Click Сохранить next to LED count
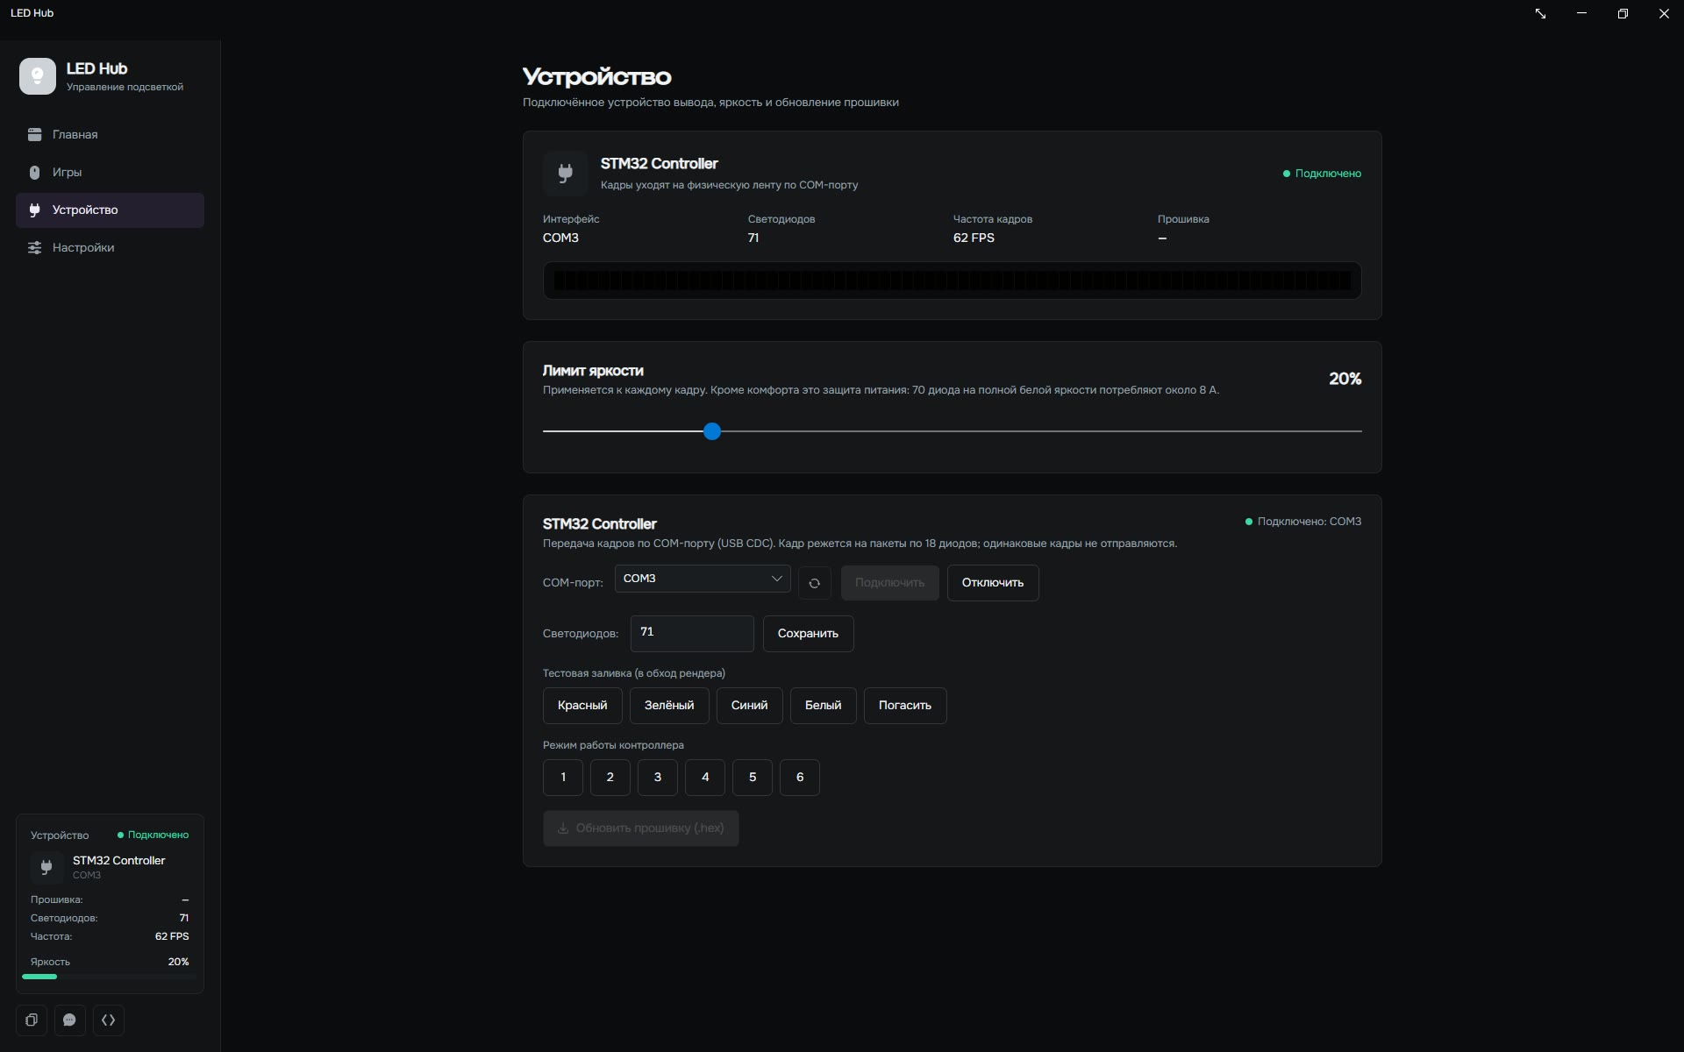The image size is (1684, 1052). click(x=808, y=634)
